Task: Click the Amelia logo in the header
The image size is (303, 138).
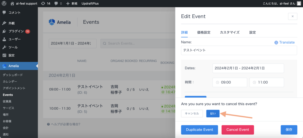Action: coord(60,22)
